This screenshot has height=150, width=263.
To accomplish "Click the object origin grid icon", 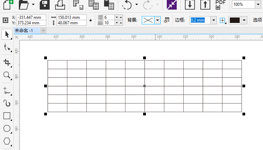I will click(5, 20).
